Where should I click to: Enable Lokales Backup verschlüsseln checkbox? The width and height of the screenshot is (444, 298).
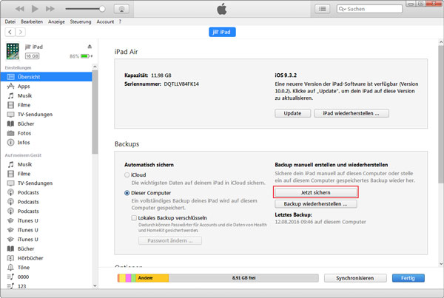[x=134, y=218]
